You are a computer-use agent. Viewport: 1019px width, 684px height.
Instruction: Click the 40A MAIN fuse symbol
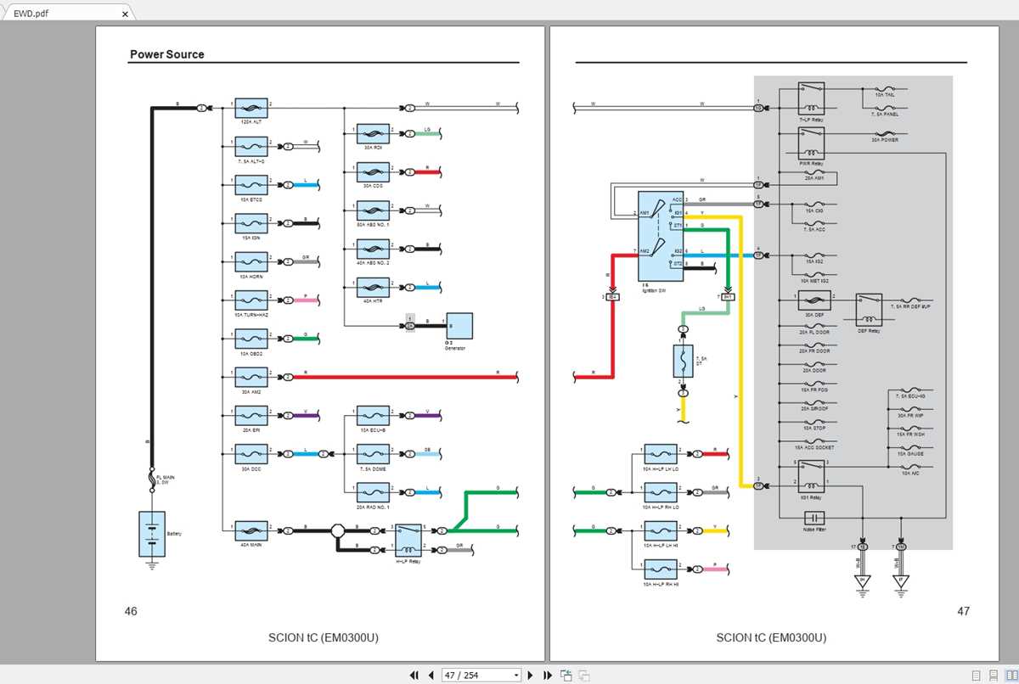click(x=251, y=530)
